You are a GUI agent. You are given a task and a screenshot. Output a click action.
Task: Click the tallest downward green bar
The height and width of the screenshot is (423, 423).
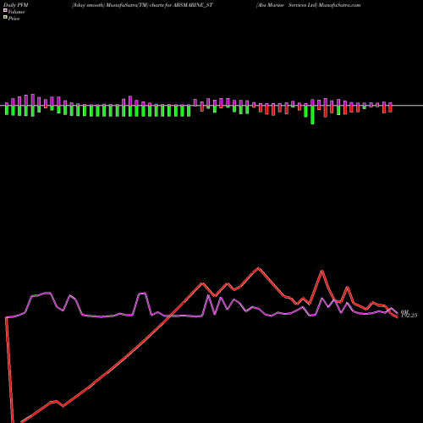[312, 115]
